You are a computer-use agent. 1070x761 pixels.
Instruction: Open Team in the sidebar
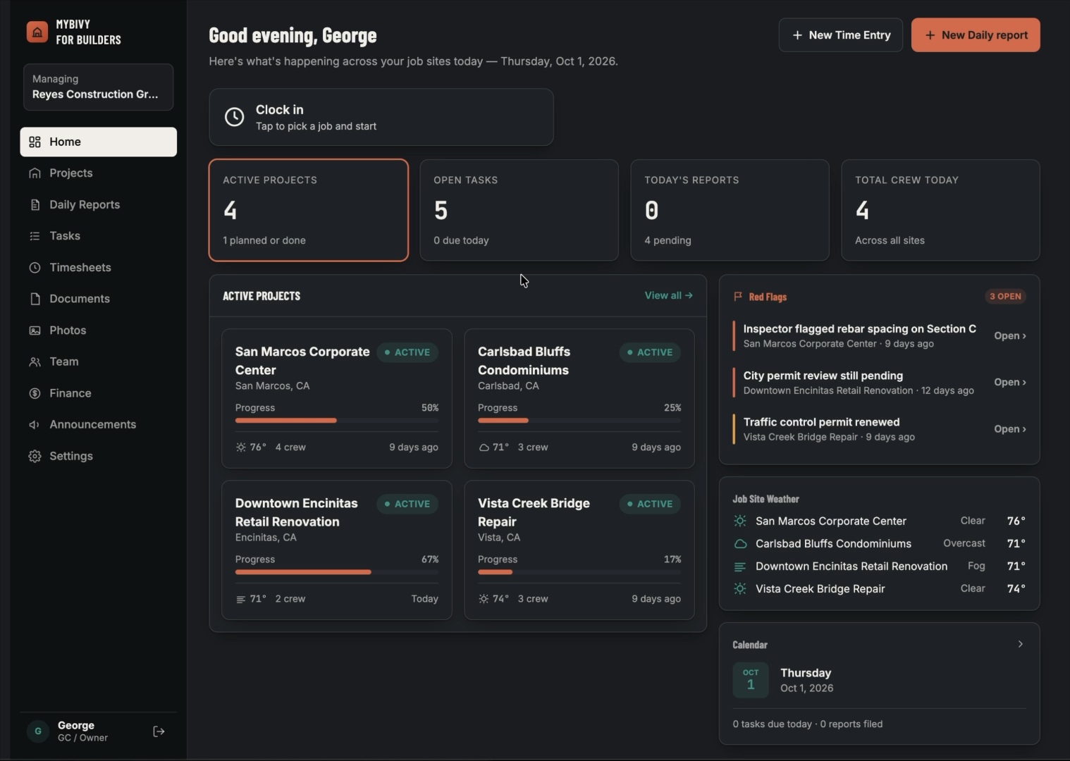point(98,361)
